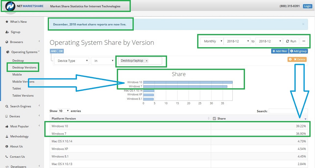Open the Mobile Versions submenu item
The width and height of the screenshot is (315, 168).
pyautogui.click(x=23, y=82)
